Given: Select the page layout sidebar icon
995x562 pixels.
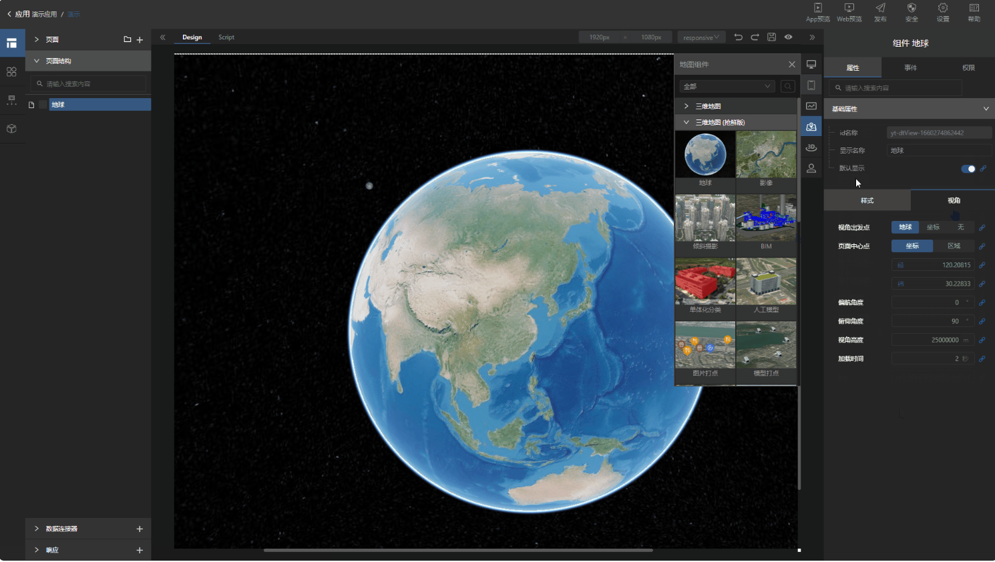Looking at the screenshot, I should [x=11, y=43].
